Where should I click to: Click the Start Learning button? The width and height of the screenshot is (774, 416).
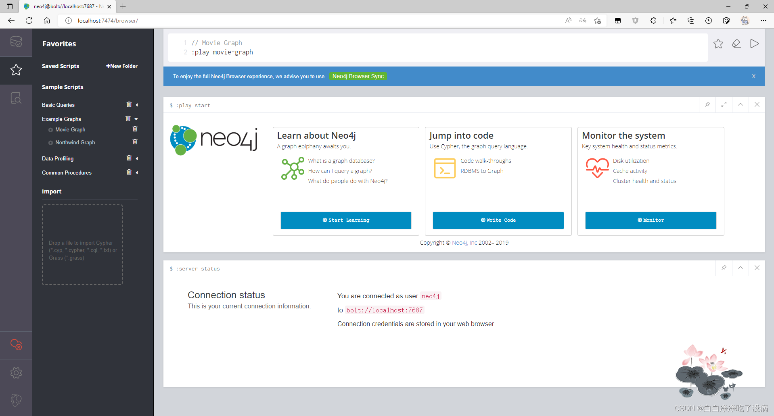click(x=346, y=220)
